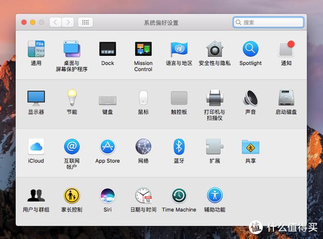
Task: Click the show-all grid button
Action: (85, 22)
